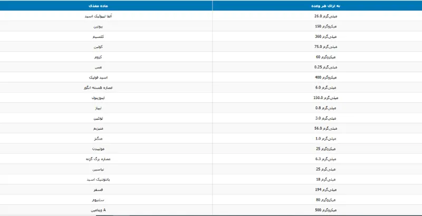Select the 194 میلی‌گرم phosphorus amount
422x216 pixels.
(325, 190)
